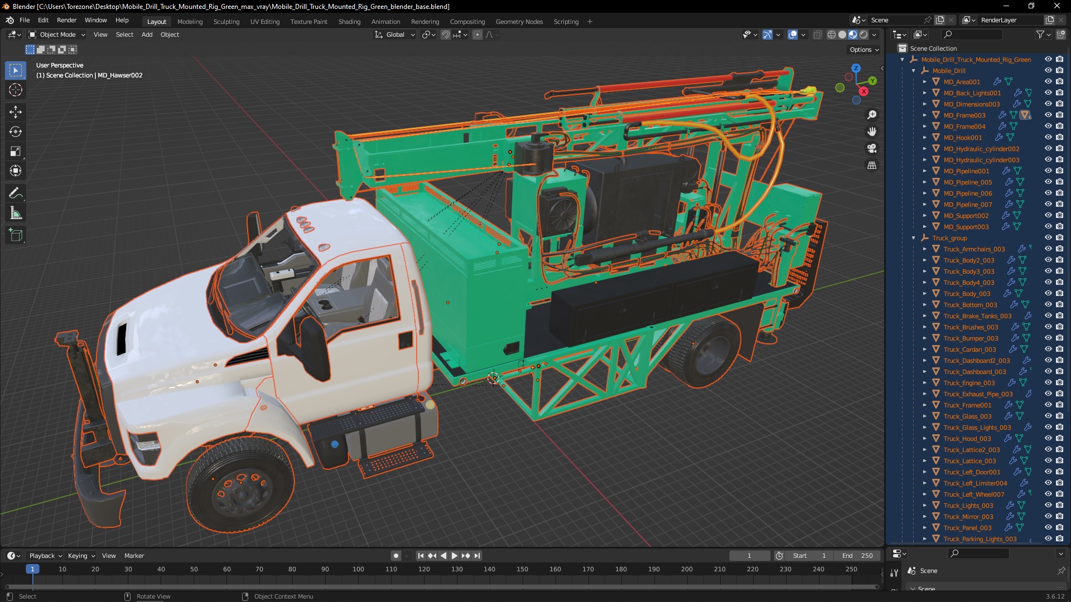Toggle viewport gizmos display
The width and height of the screenshot is (1071, 602).
[768, 35]
